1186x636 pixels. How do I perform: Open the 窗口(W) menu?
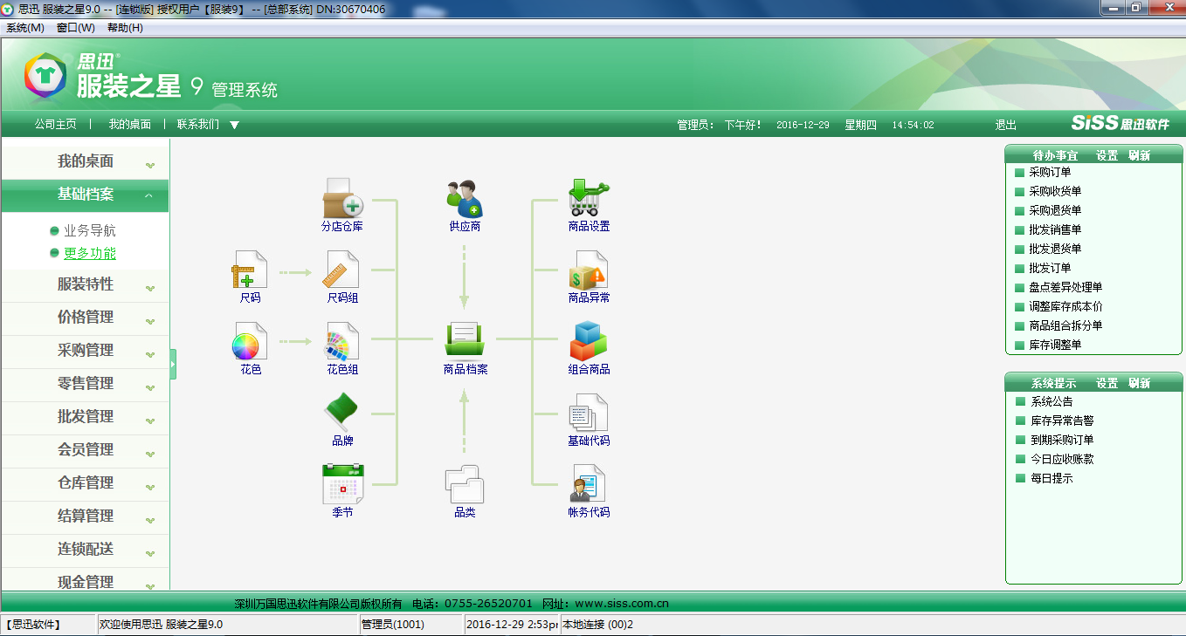(x=76, y=28)
